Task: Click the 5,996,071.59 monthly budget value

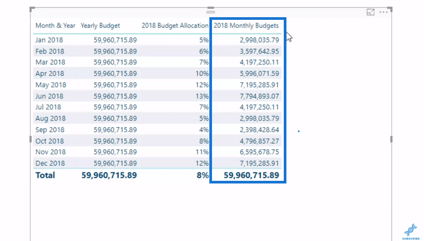Action: (x=259, y=73)
